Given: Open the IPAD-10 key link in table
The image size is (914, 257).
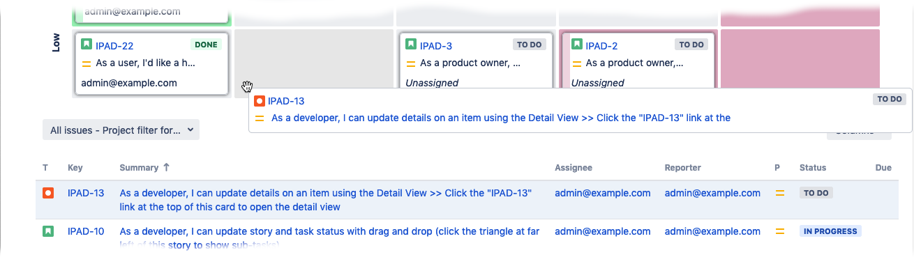Looking at the screenshot, I should point(86,231).
